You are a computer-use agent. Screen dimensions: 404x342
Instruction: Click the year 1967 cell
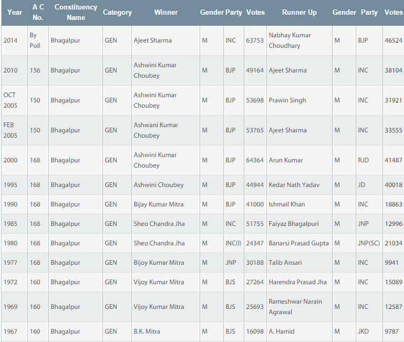[x=11, y=331]
